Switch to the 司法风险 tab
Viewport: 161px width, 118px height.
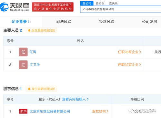64,22
